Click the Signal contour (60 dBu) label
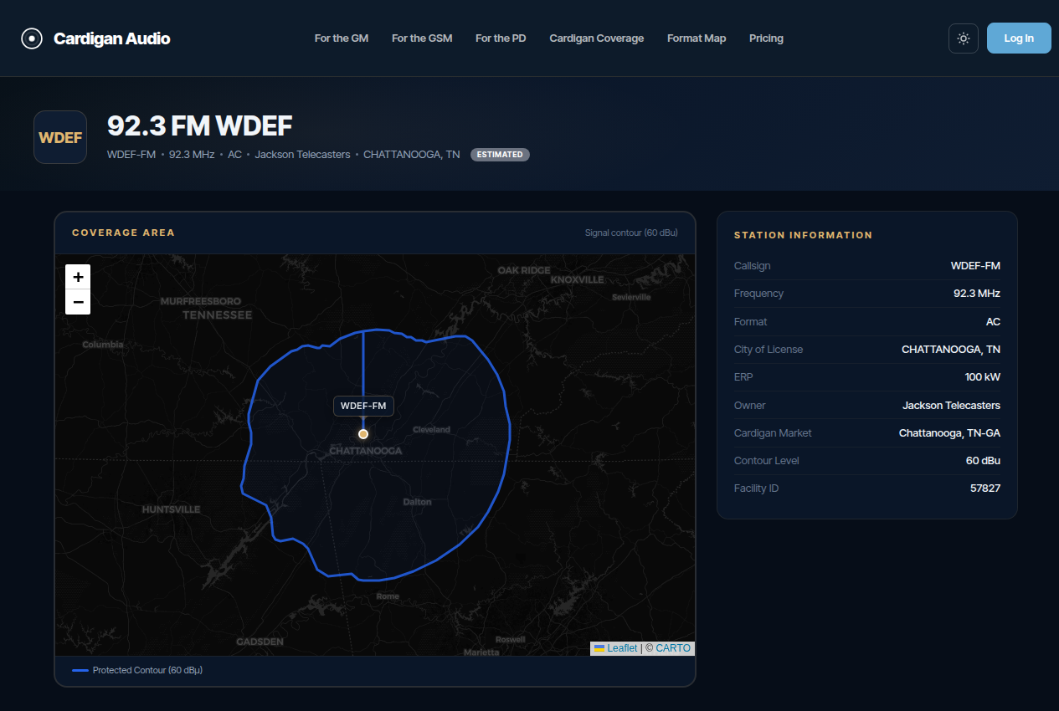Viewport: 1059px width, 711px height. pos(631,233)
